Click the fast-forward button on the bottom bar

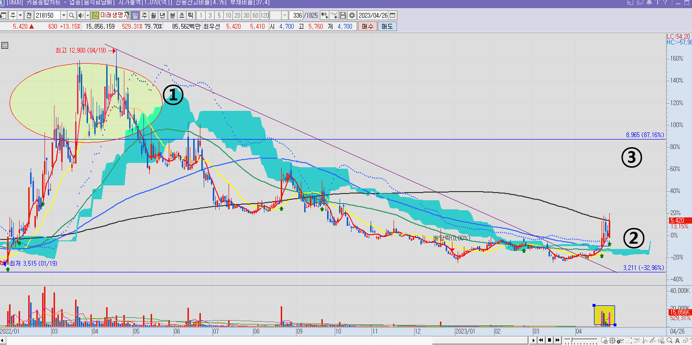click(557, 340)
